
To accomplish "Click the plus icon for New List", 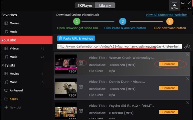I will [6, 107].
